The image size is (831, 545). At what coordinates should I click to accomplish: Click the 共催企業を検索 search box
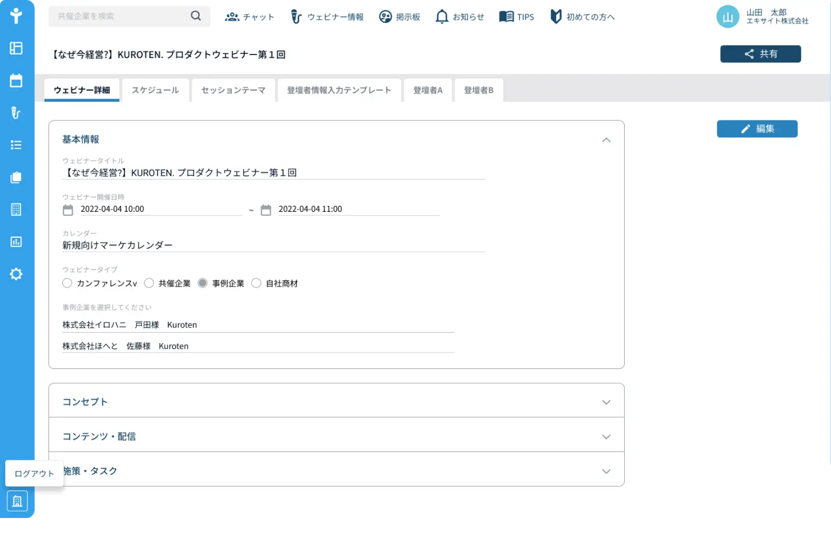(129, 17)
